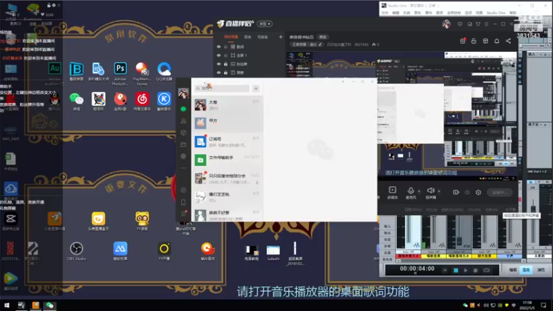This screenshot has height=311, width=553.
Task: Select the third scene tab in 直播伴侣
Action: tap(263, 37)
